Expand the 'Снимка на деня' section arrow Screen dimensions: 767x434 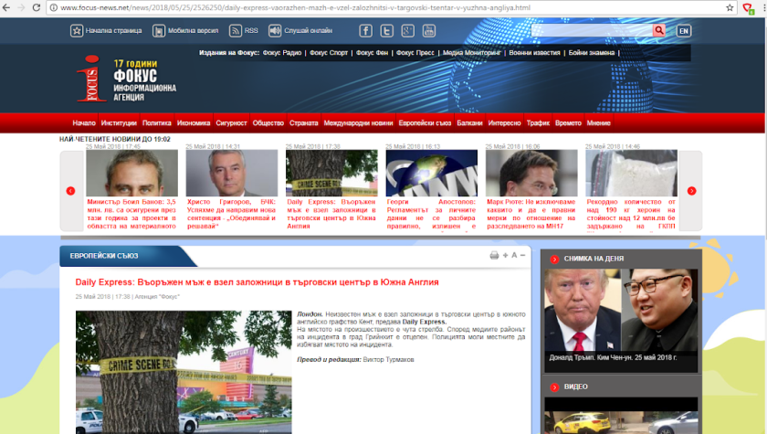pos(554,259)
